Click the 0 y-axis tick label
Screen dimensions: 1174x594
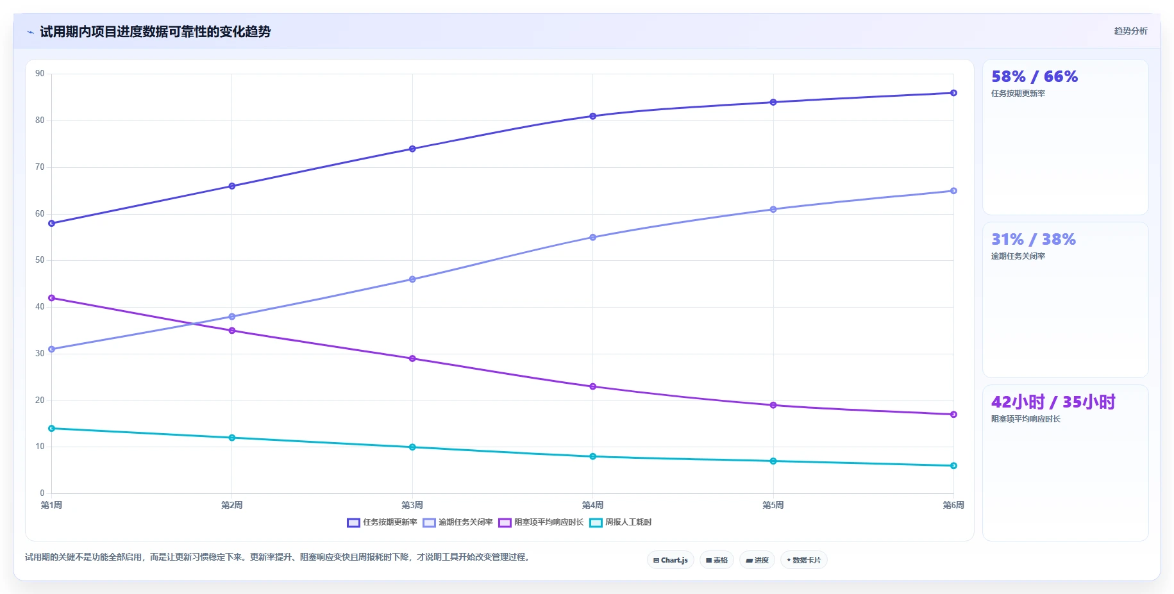[42, 493]
